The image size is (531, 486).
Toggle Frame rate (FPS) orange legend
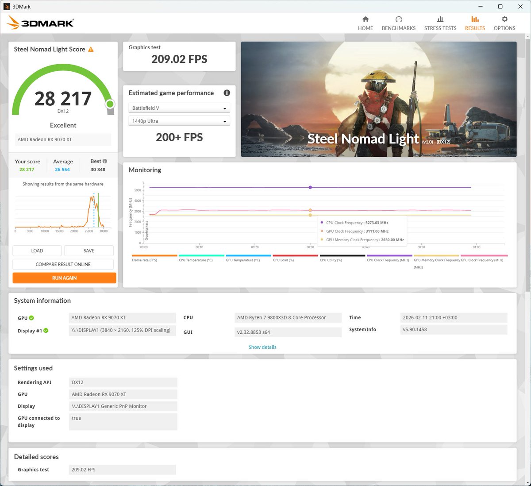(154, 256)
